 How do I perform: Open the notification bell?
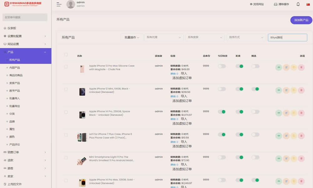pyautogui.click(x=298, y=4)
